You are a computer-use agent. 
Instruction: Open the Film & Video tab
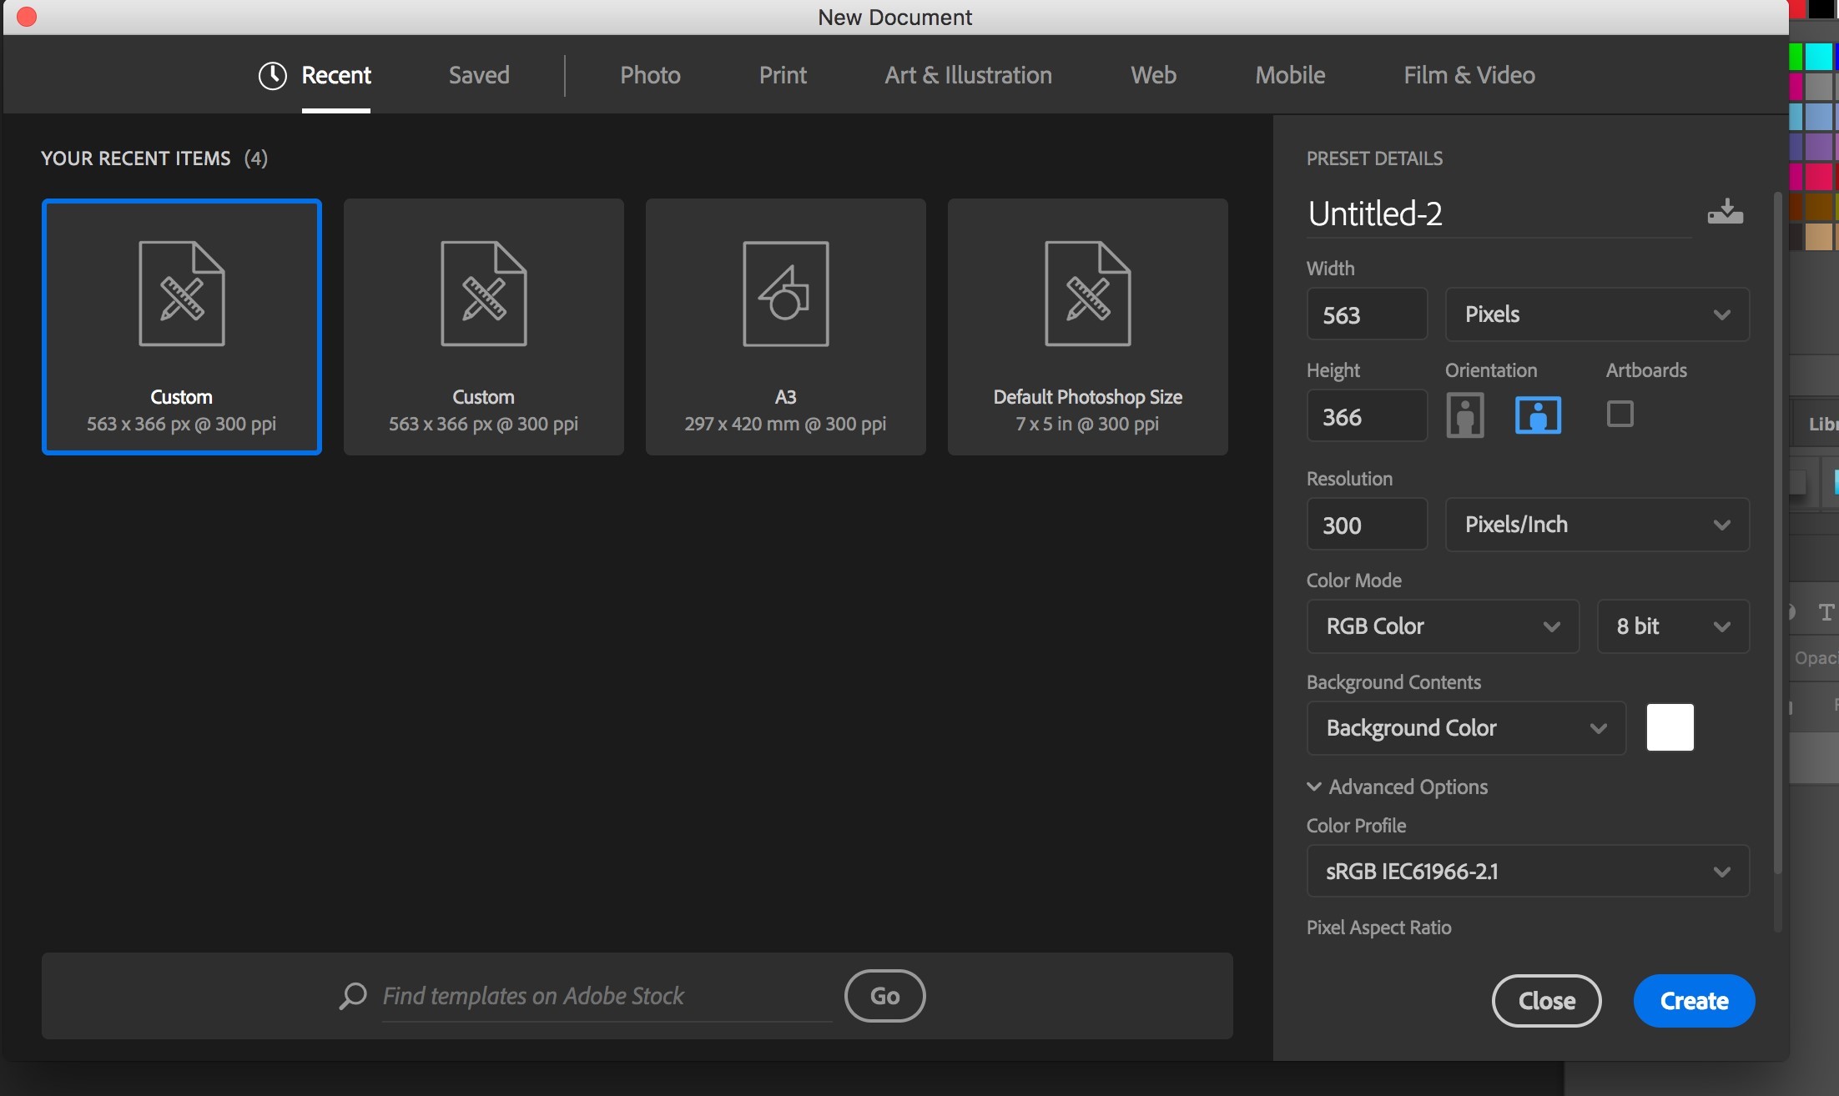tap(1469, 75)
